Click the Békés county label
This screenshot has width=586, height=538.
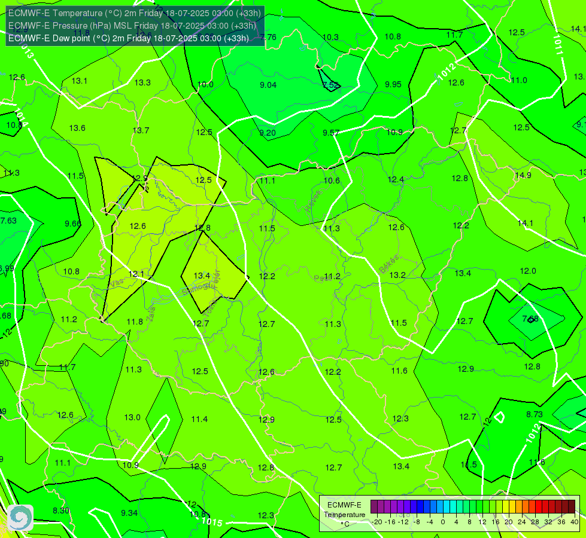point(389,264)
